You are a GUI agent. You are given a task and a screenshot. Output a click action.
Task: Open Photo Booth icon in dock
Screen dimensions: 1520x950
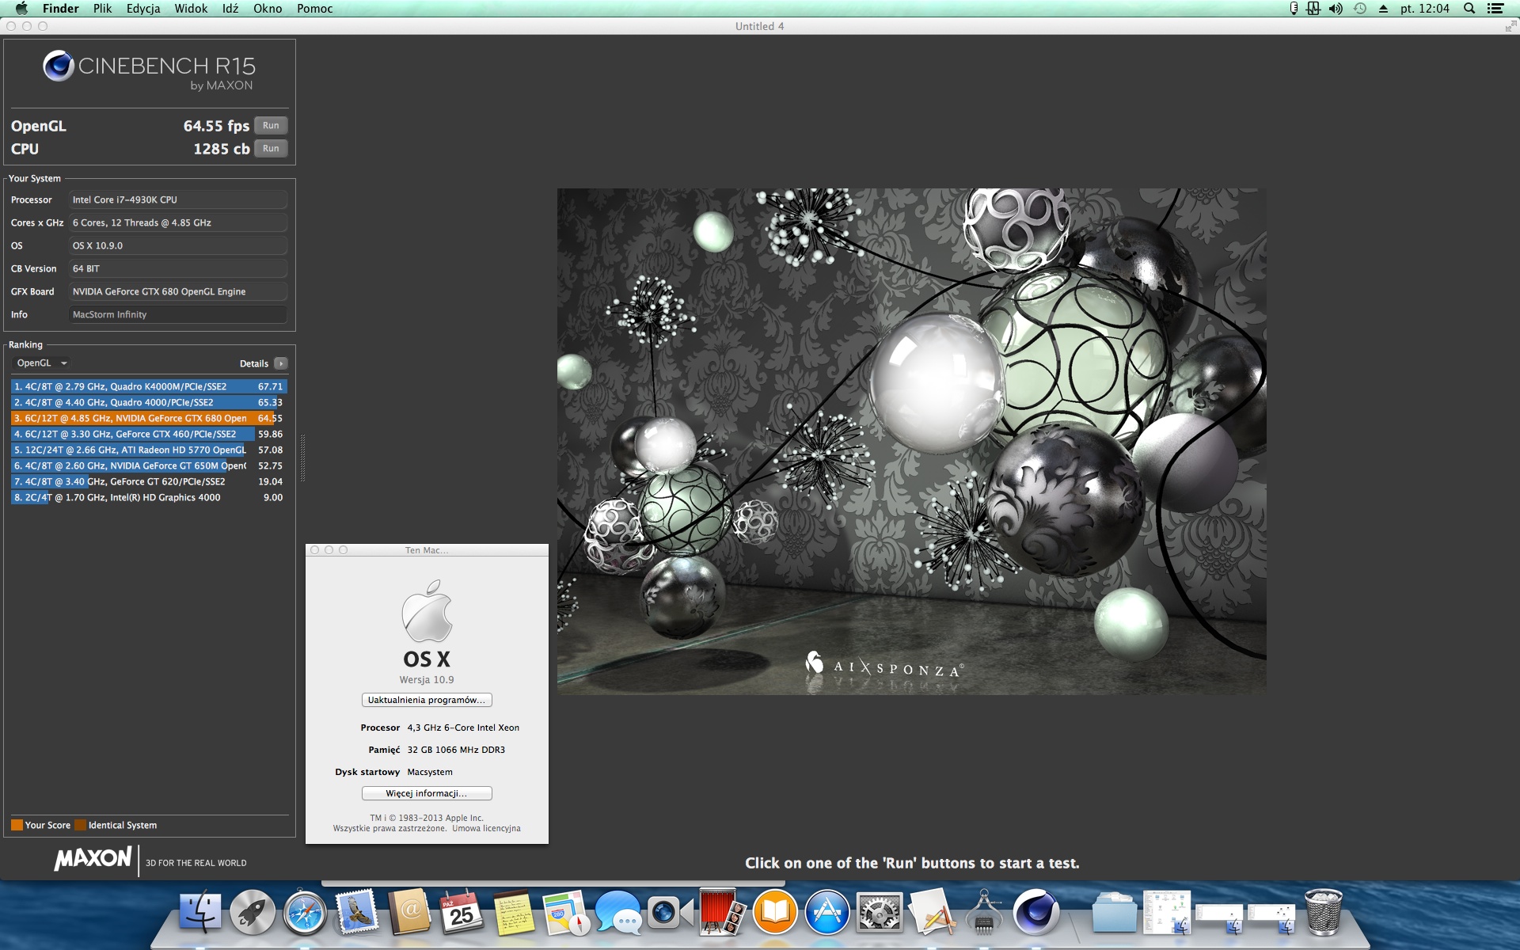tap(722, 912)
